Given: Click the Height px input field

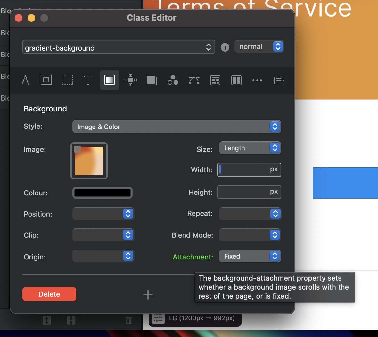Looking at the screenshot, I should click(249, 192).
